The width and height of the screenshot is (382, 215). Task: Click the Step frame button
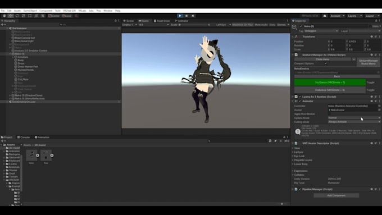pyautogui.click(x=193, y=16)
